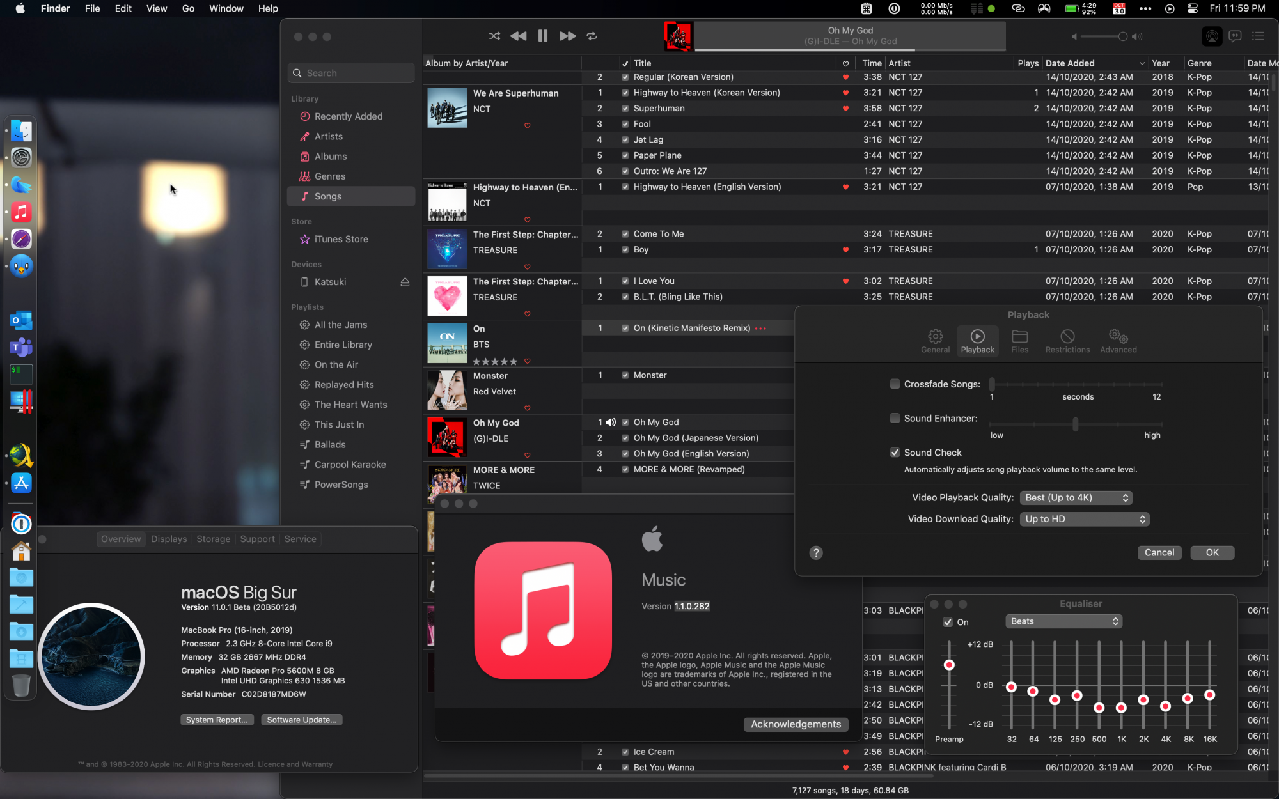
Task: Show lyrics panel
Action: (x=1235, y=36)
